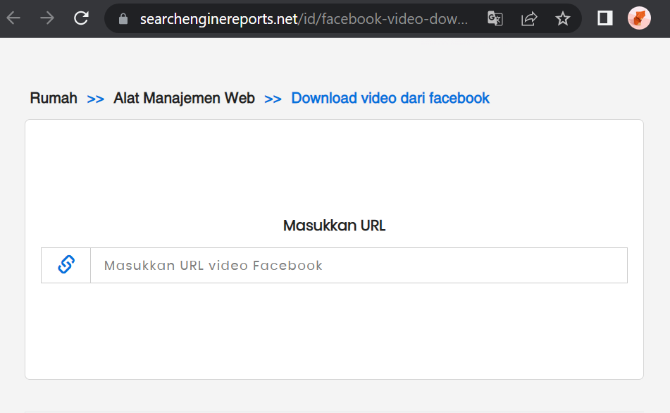Image resolution: width=670 pixels, height=413 pixels.
Task: Bookmark this page with the star
Action: click(x=563, y=18)
